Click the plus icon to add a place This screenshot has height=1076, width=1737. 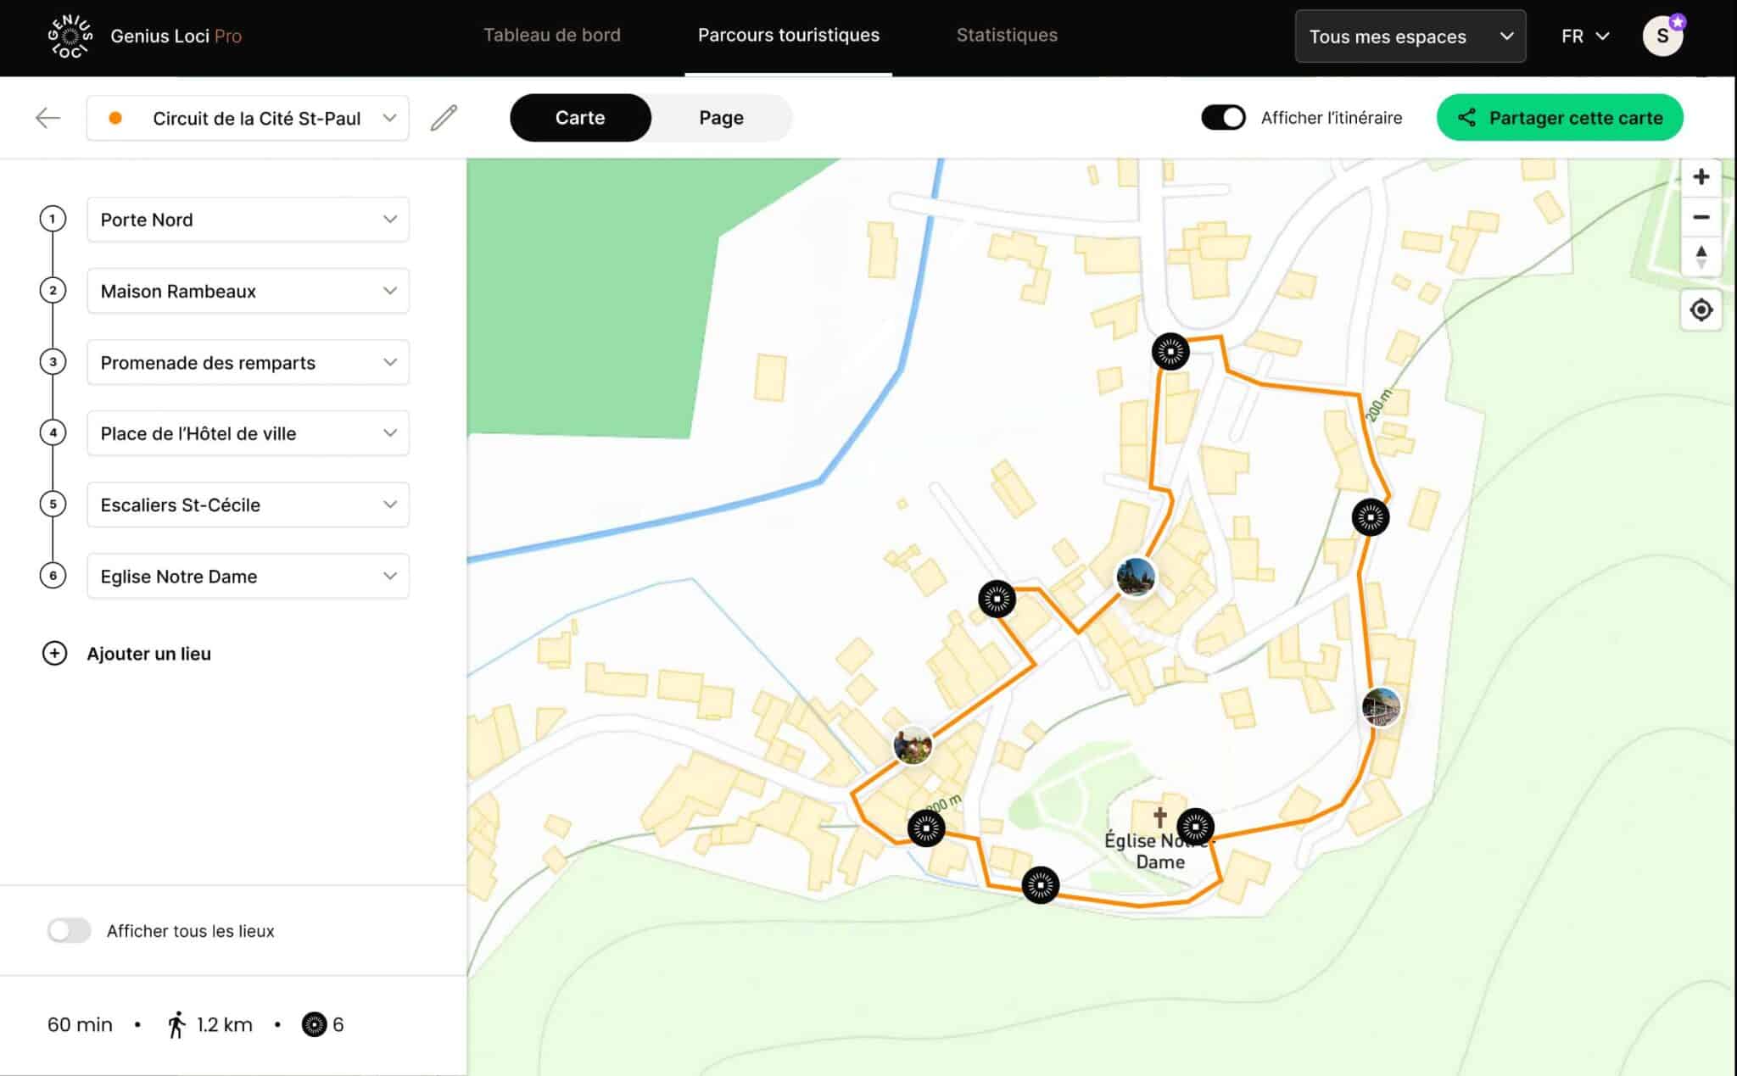pyautogui.click(x=54, y=654)
